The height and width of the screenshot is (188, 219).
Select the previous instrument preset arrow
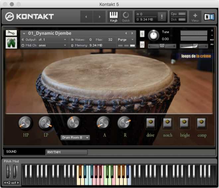[126, 33]
